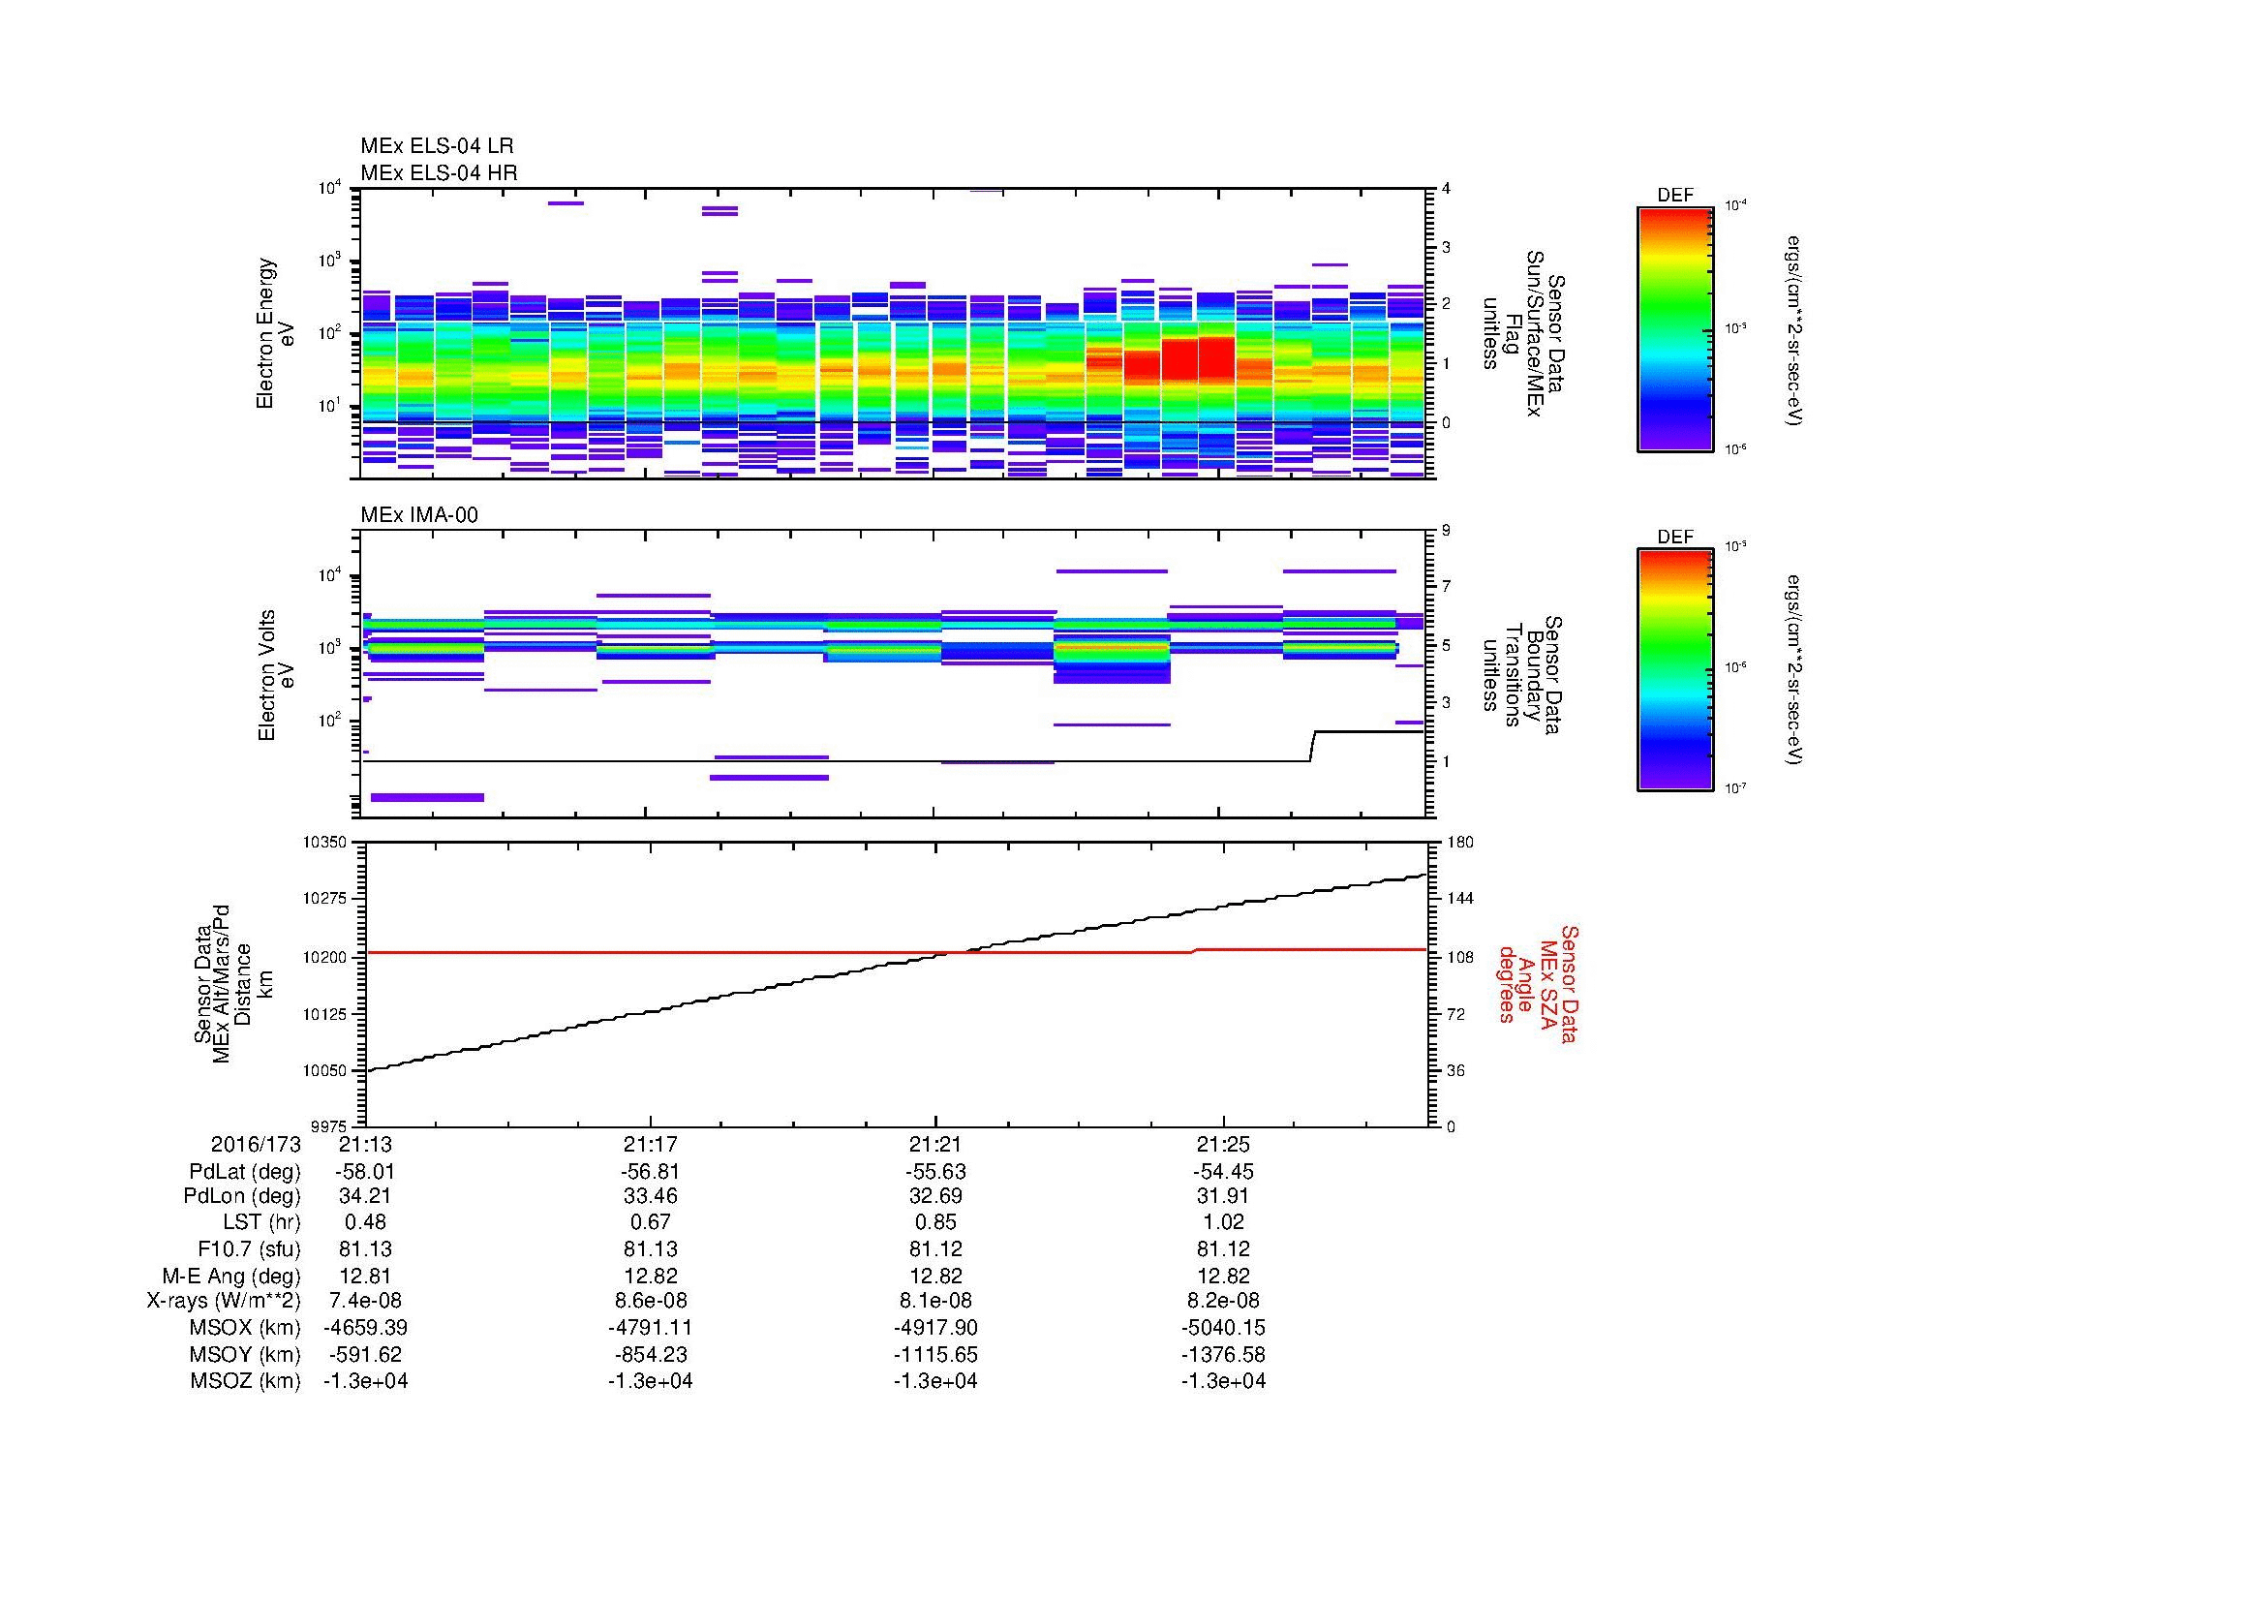Click the MSOY value -854.23
The height and width of the screenshot is (1601, 2265).
(x=650, y=1354)
